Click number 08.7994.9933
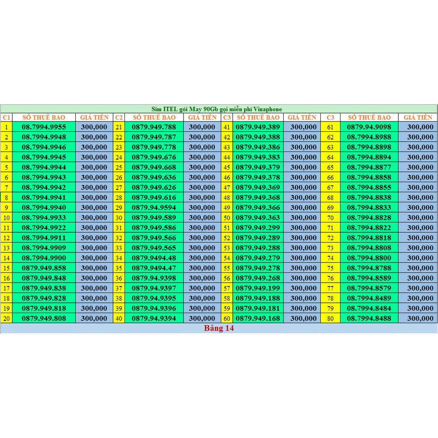Image resolution: width=438 pixels, height=438 pixels. [x=44, y=217]
